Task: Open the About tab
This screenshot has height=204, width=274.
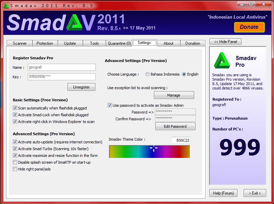Action: click(x=168, y=43)
